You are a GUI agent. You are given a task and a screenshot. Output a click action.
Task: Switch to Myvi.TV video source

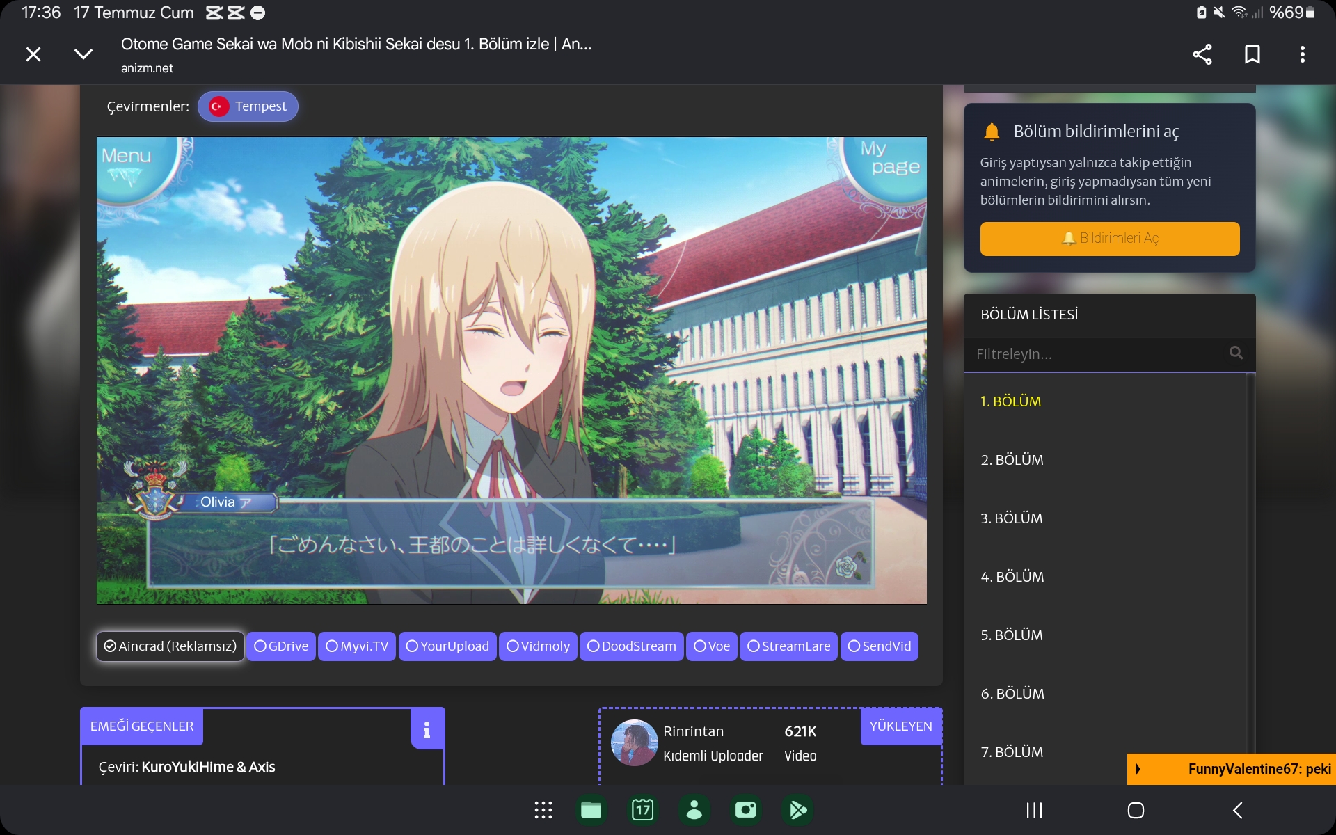357,646
